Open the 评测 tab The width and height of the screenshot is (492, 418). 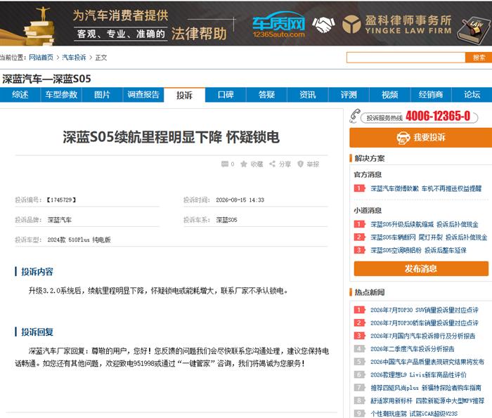349,95
